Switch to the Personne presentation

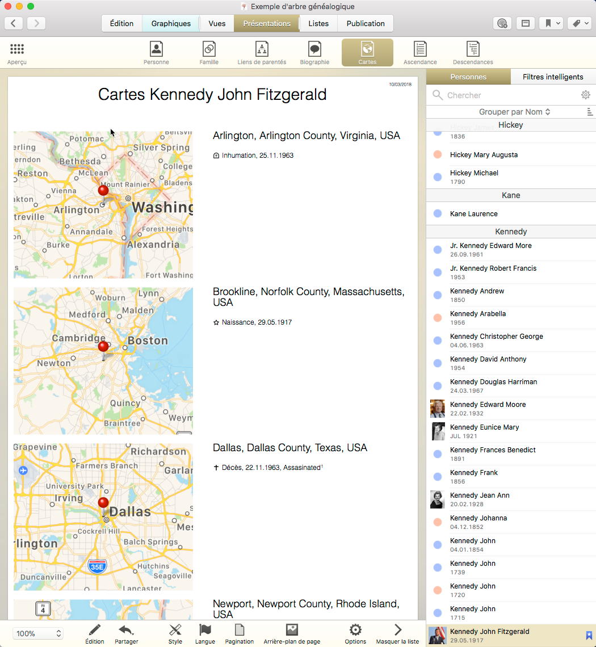pyautogui.click(x=156, y=53)
